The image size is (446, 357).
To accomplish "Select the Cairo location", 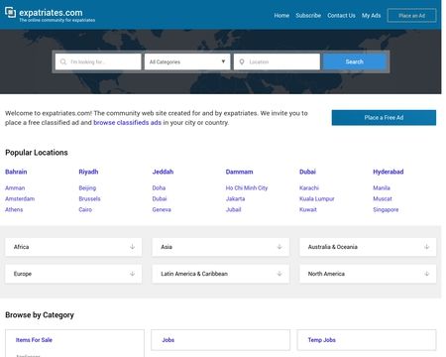I will [x=85, y=209].
